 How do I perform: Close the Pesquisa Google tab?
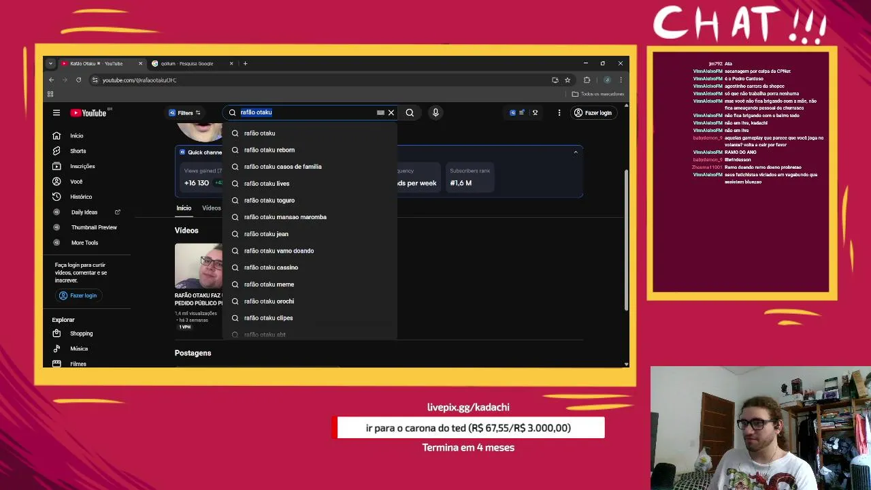pos(231,63)
